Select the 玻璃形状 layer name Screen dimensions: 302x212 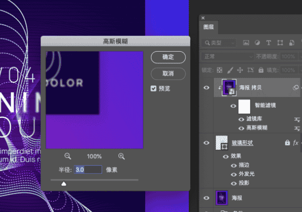242,143
